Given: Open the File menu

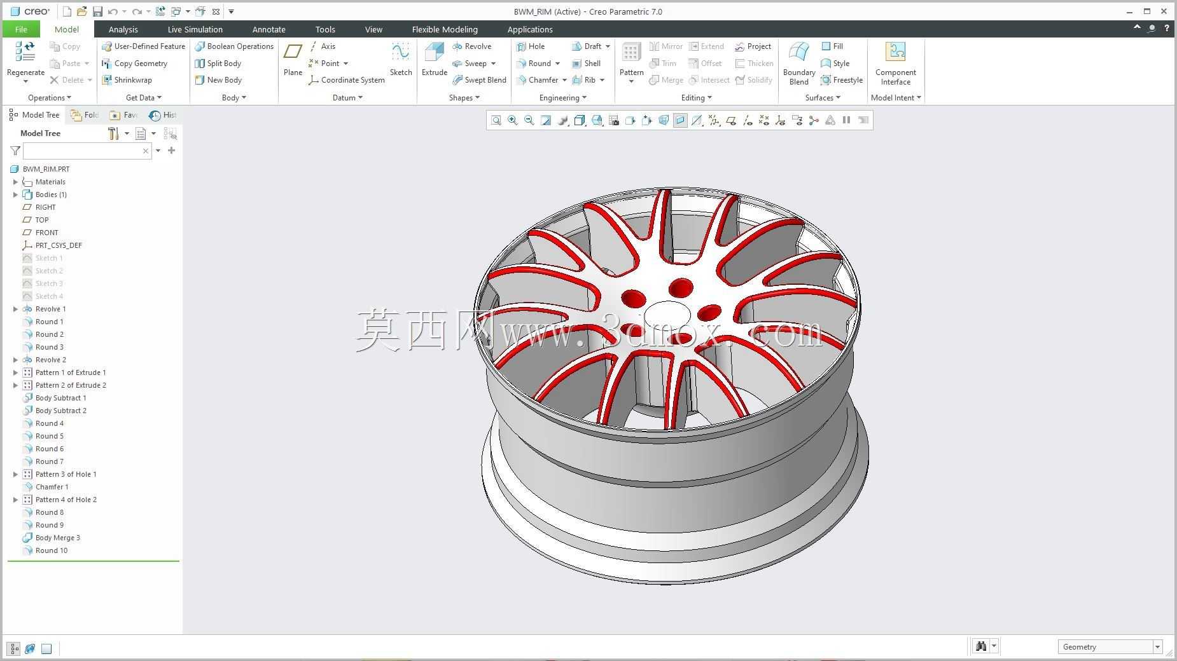Looking at the screenshot, I should pos(21,29).
